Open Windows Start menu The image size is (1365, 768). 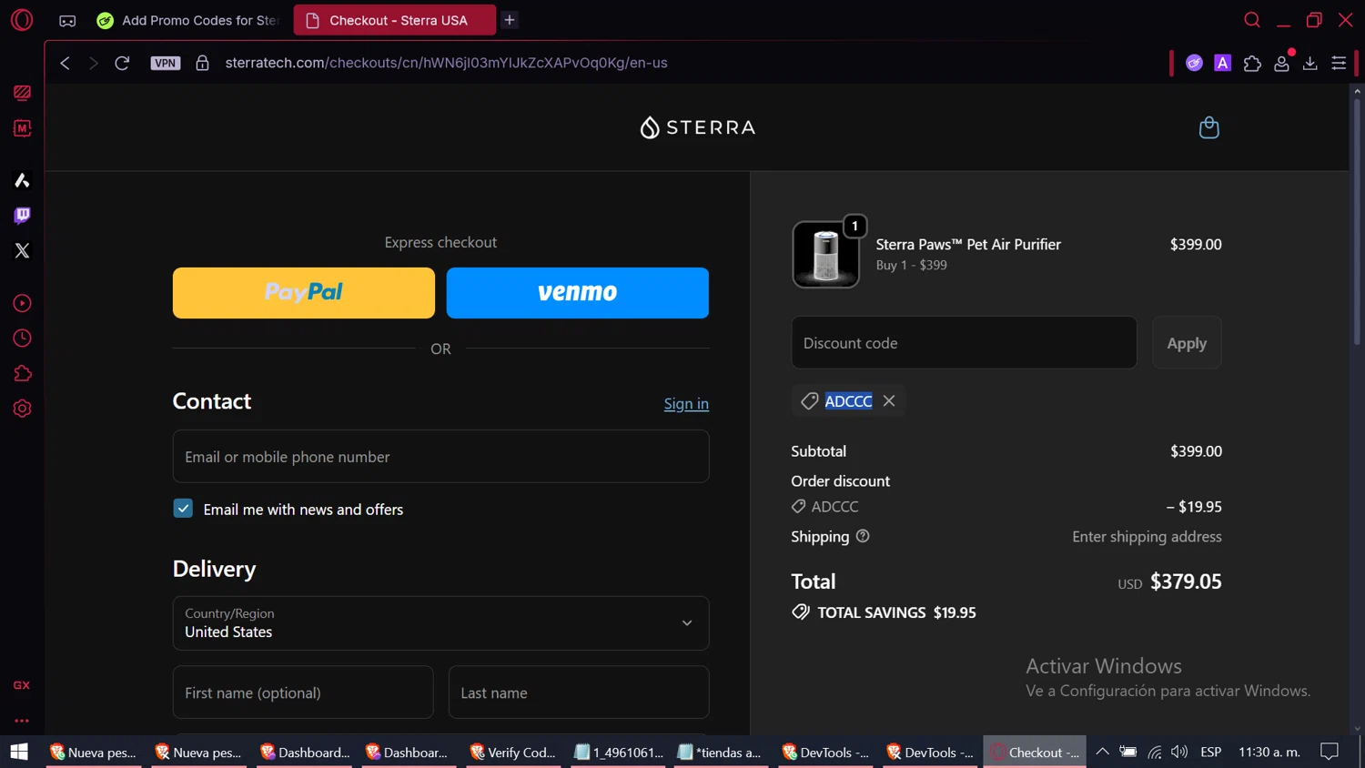pos(19,753)
